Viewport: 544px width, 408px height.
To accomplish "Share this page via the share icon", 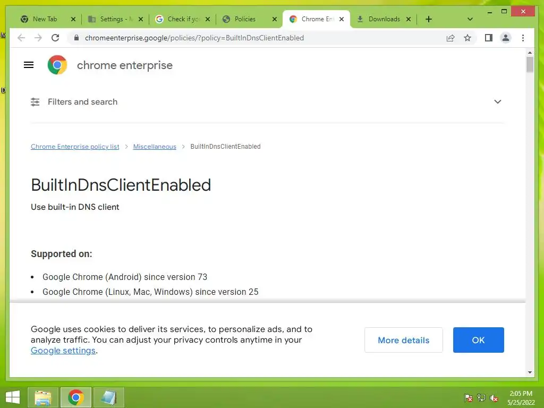I will [450, 38].
